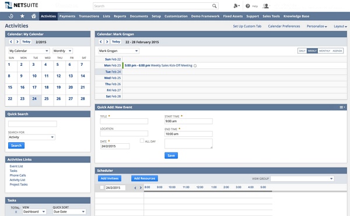This screenshot has height=216, width=350.
Task: Save the new event
Action: (x=171, y=155)
